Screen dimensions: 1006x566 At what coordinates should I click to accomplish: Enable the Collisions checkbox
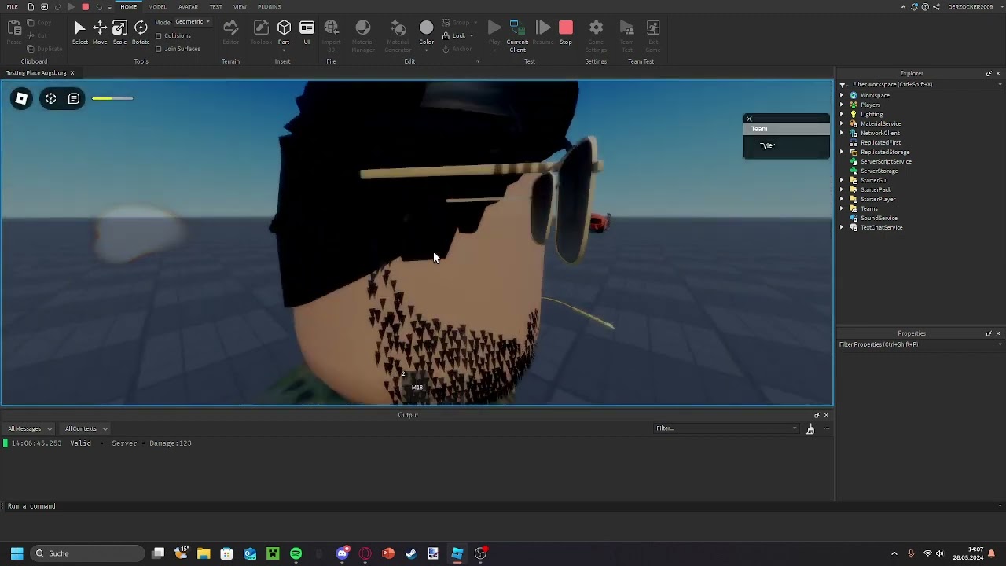[x=159, y=36]
